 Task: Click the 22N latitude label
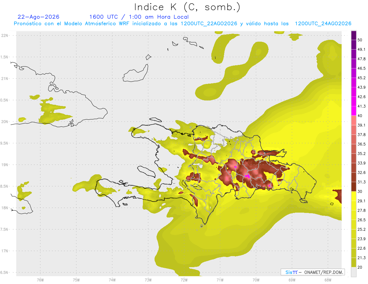(x=5, y=35)
